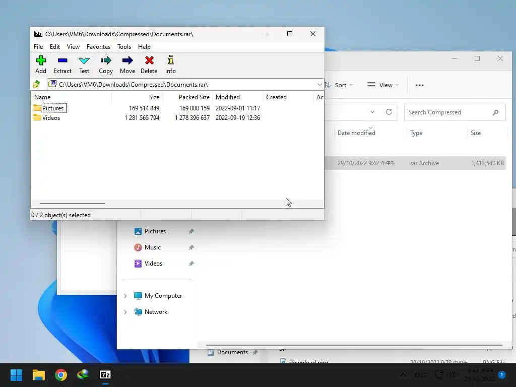Expand the Explorer address history dropdown
Viewport: 516px width, 387px height.
[372, 112]
